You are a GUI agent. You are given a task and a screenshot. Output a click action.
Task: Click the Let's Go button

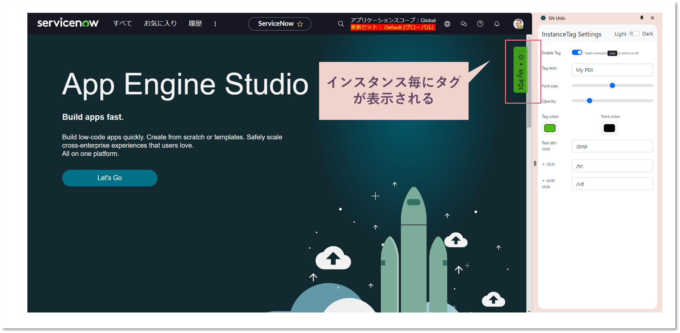click(109, 178)
